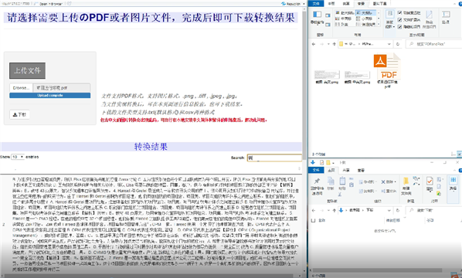Click up arrow in upper Explorer window

[x=334, y=44]
